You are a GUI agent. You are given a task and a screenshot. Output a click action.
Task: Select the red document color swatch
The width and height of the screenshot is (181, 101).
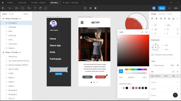pos(133,88)
